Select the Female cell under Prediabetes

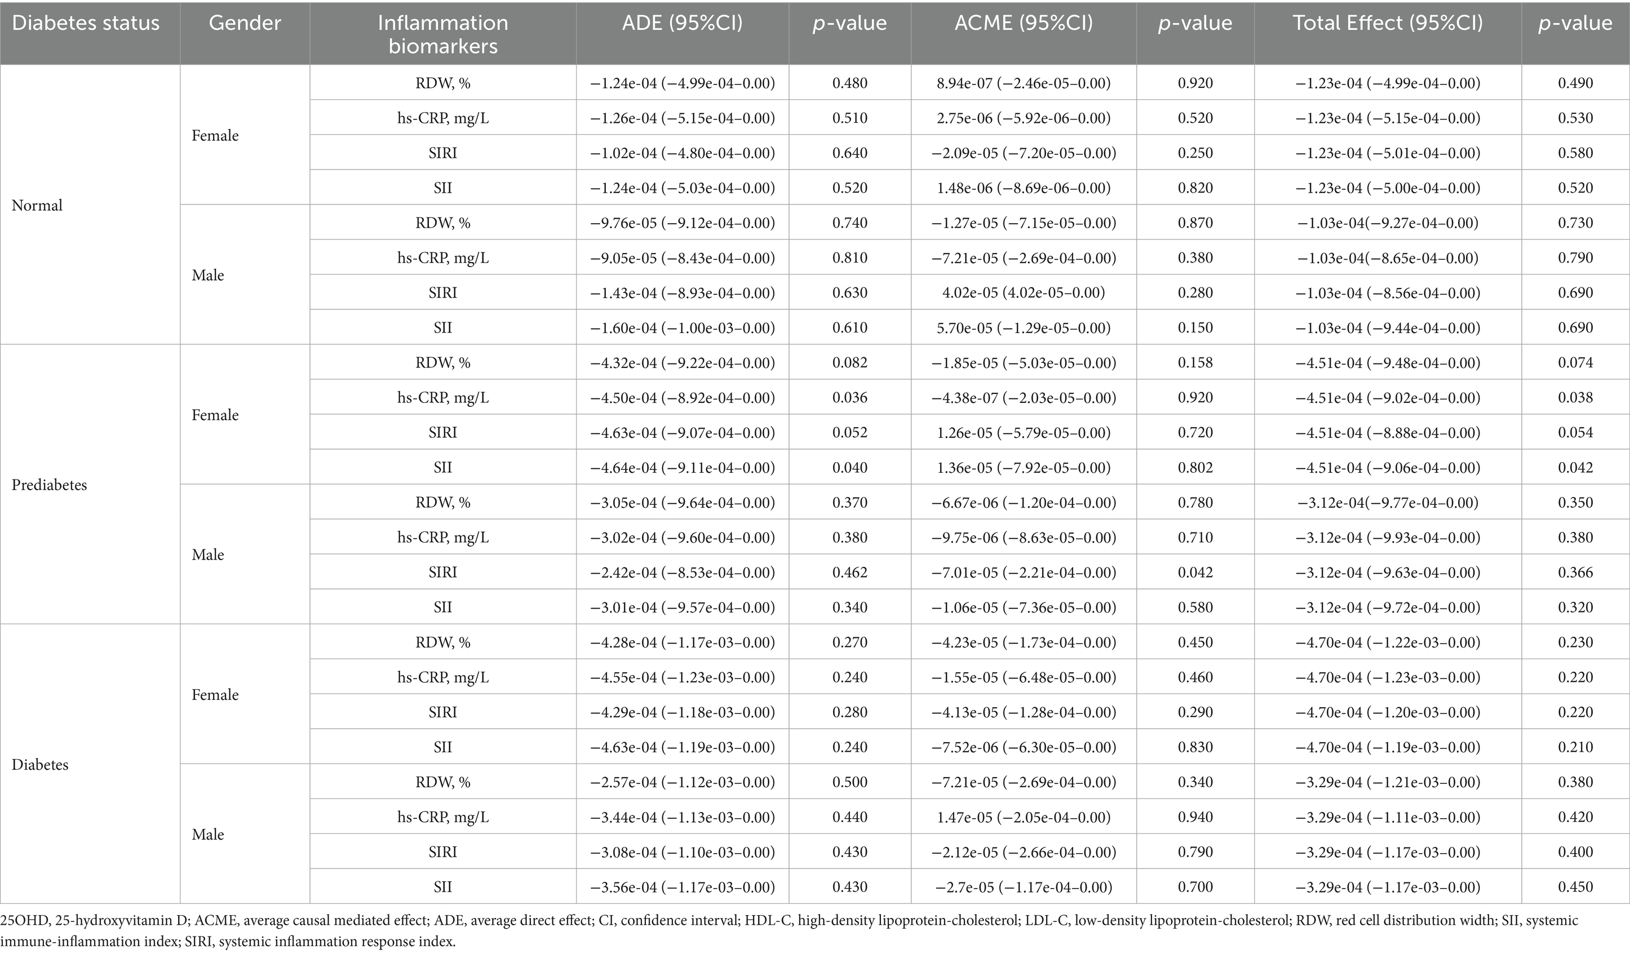coord(215,415)
